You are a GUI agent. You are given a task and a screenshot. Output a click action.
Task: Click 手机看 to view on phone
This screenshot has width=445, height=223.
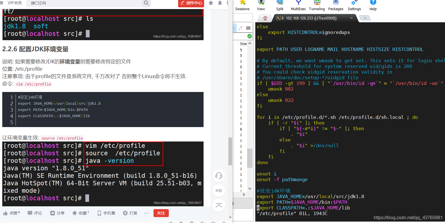pos(106,213)
